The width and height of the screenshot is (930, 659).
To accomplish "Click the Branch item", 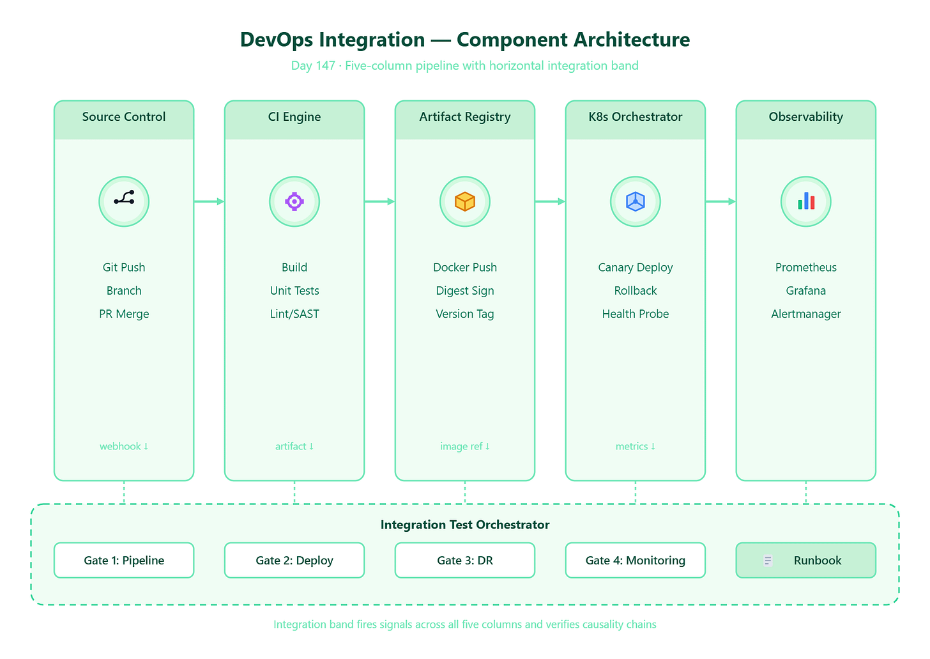I will click(x=124, y=290).
